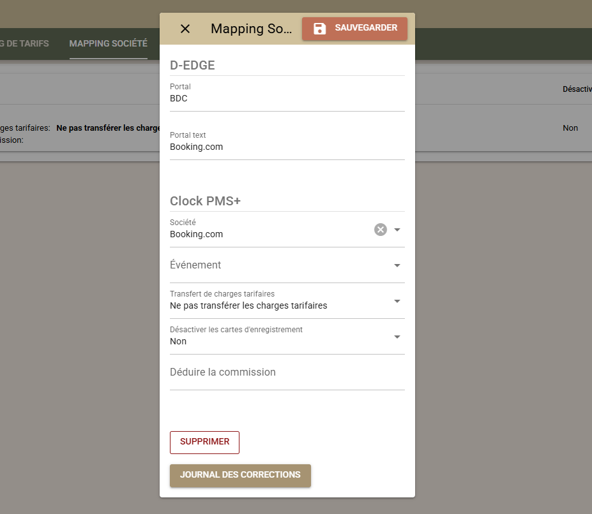Open Journal des corrections
This screenshot has width=592, height=514.
(240, 475)
